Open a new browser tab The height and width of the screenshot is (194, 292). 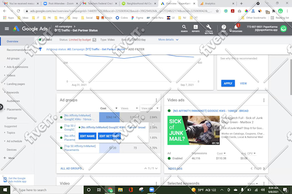pyautogui.click(x=241, y=3)
